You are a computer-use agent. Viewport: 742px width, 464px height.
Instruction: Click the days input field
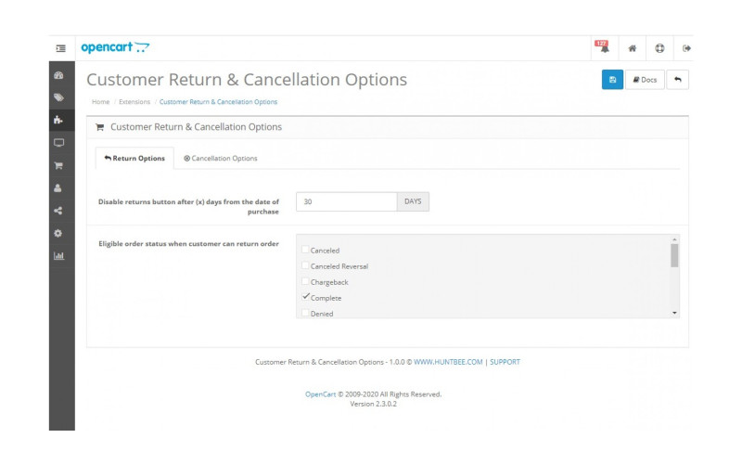pyautogui.click(x=346, y=201)
